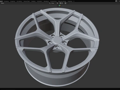Click the colorful sphere icon below the header
Screen dimensions: 120x90
pyautogui.click(x=60, y=5)
